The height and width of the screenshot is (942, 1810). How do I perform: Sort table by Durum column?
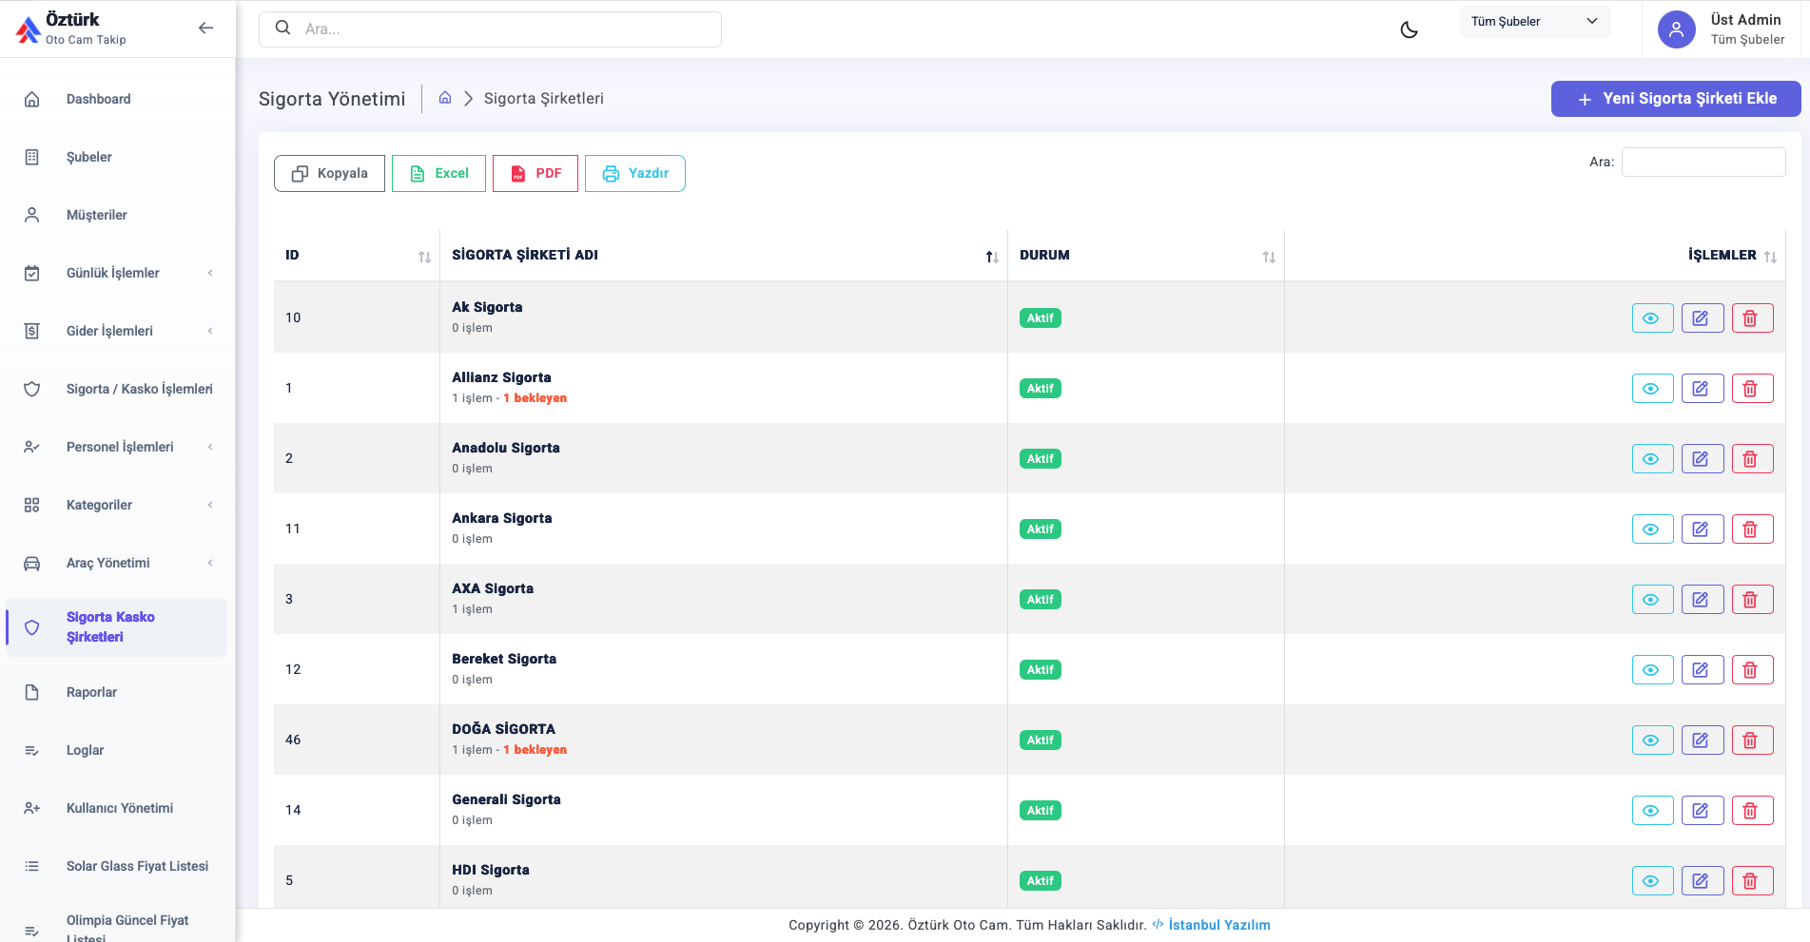tap(1146, 256)
